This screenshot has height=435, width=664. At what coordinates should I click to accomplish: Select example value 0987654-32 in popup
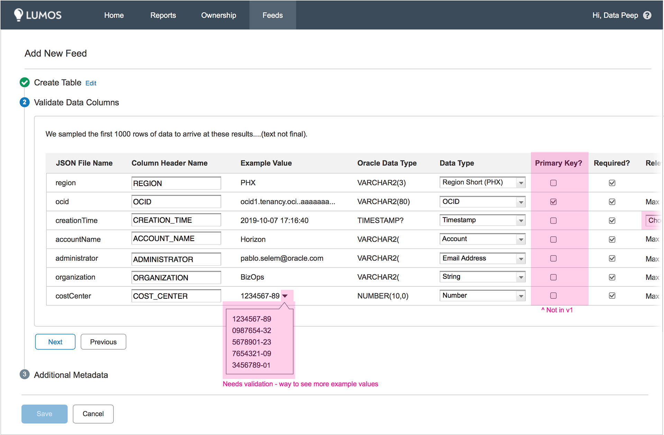(252, 331)
